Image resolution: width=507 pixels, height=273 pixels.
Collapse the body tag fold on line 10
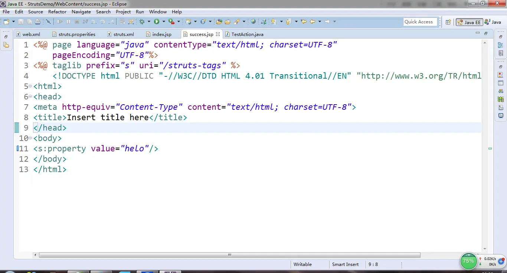(x=30, y=138)
